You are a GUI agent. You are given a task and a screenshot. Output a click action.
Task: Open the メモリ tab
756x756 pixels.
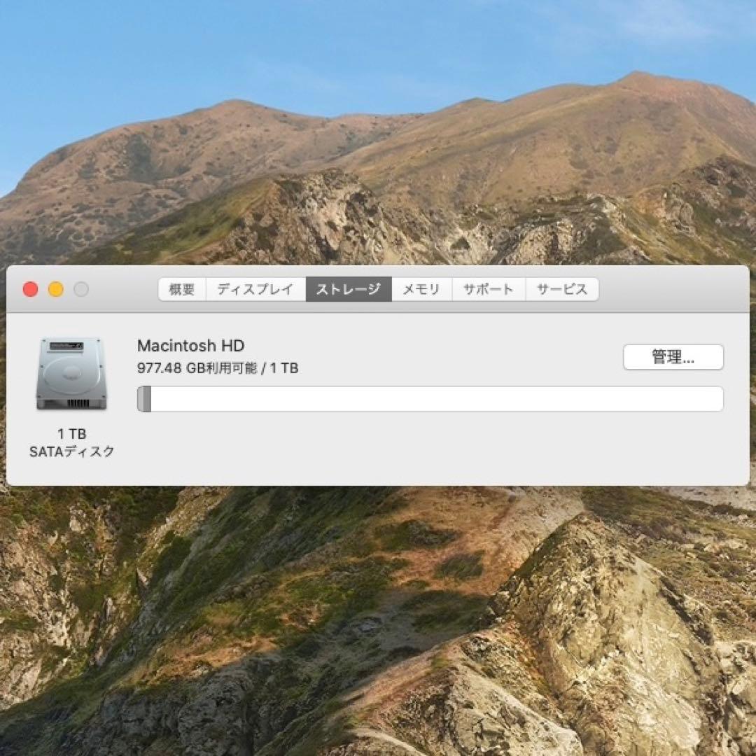(x=421, y=289)
